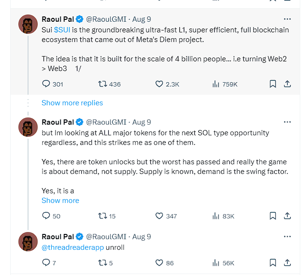Like the second tweet with 347 likes

click(160, 216)
